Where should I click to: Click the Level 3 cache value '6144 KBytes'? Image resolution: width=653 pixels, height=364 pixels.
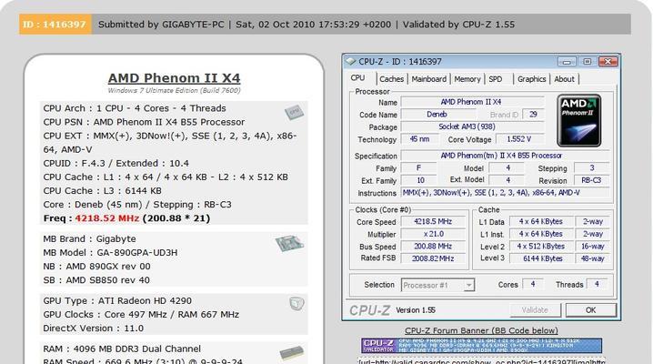coord(541,258)
